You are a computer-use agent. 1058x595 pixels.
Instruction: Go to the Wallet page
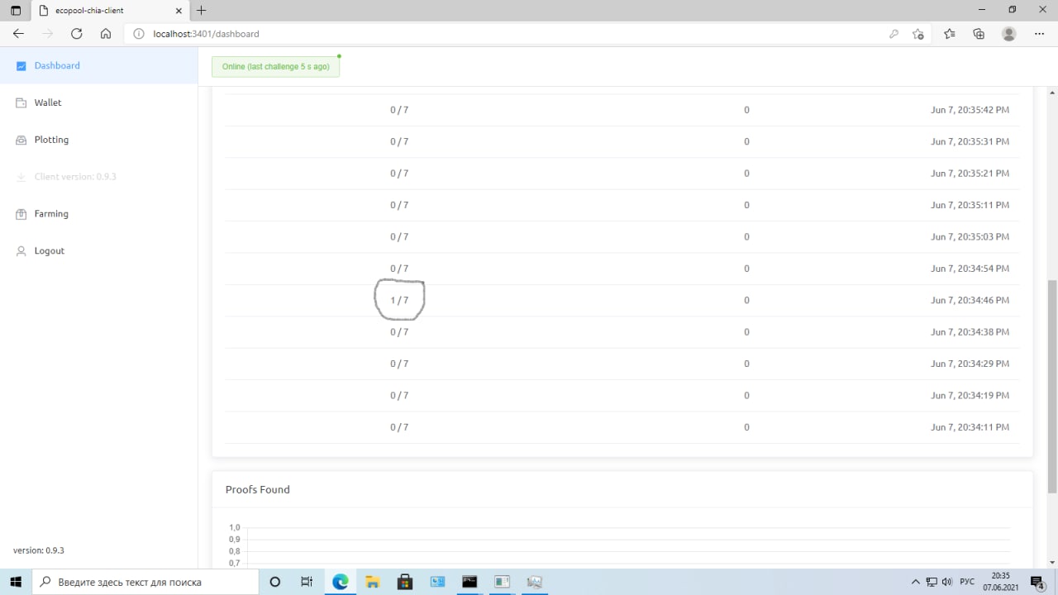coord(48,102)
